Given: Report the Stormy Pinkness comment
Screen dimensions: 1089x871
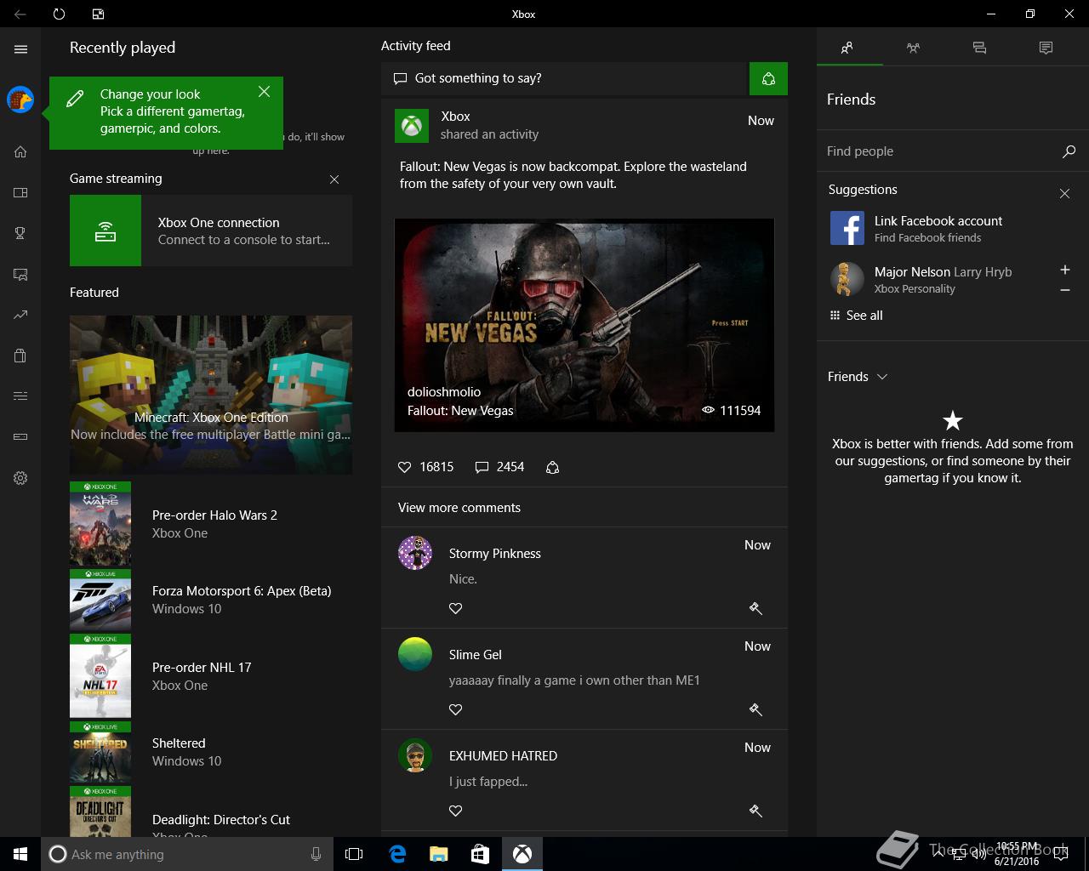Looking at the screenshot, I should click(755, 608).
